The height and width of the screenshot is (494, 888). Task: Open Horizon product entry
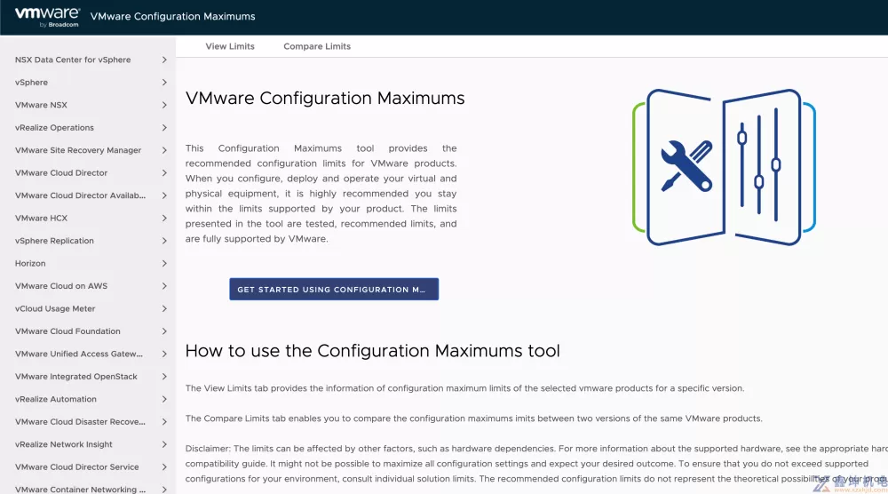(30, 263)
